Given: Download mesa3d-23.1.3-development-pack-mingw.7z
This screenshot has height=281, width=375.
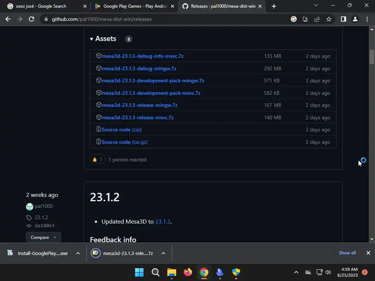Looking at the screenshot, I should [153, 81].
